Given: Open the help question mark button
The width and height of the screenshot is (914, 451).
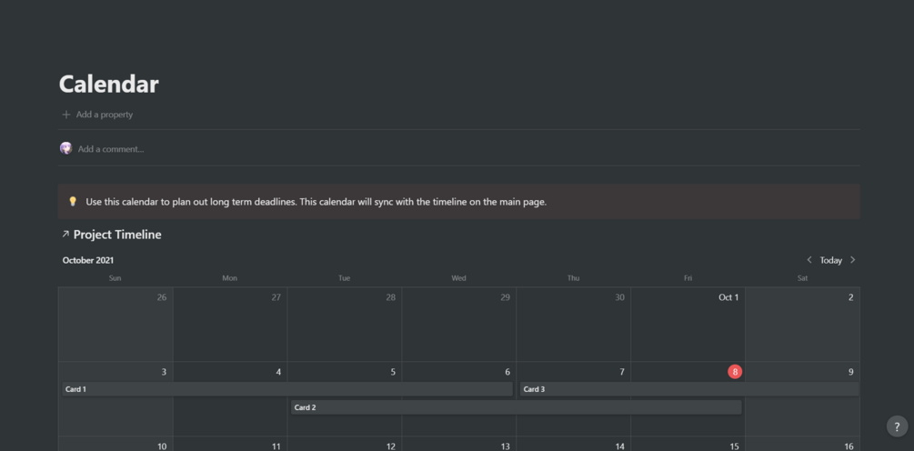Looking at the screenshot, I should pyautogui.click(x=897, y=426).
